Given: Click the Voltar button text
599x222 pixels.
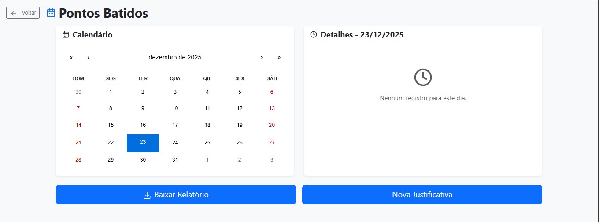Looking at the screenshot, I should pyautogui.click(x=29, y=13).
